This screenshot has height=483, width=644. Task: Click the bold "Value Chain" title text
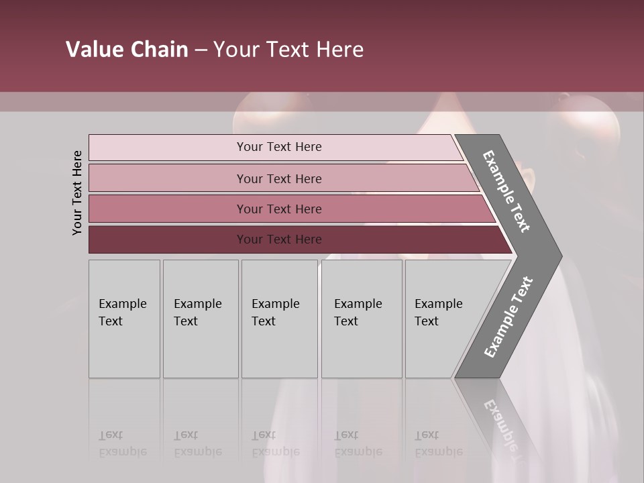tap(127, 50)
